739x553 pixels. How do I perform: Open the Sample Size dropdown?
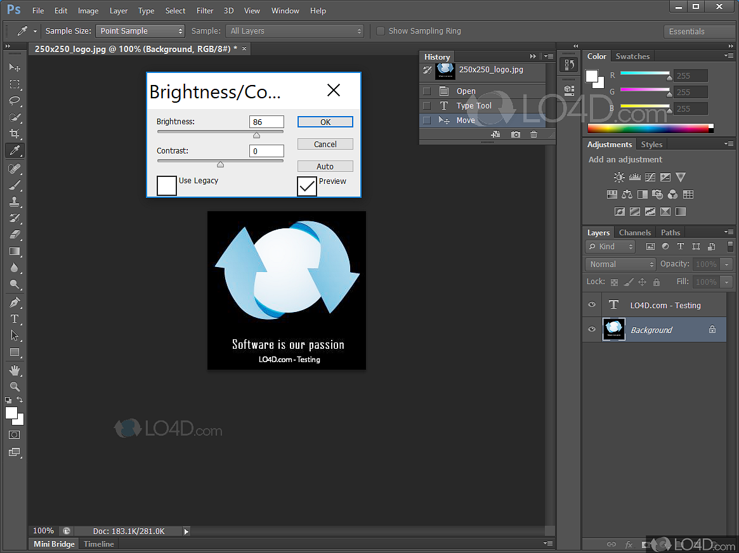point(140,31)
